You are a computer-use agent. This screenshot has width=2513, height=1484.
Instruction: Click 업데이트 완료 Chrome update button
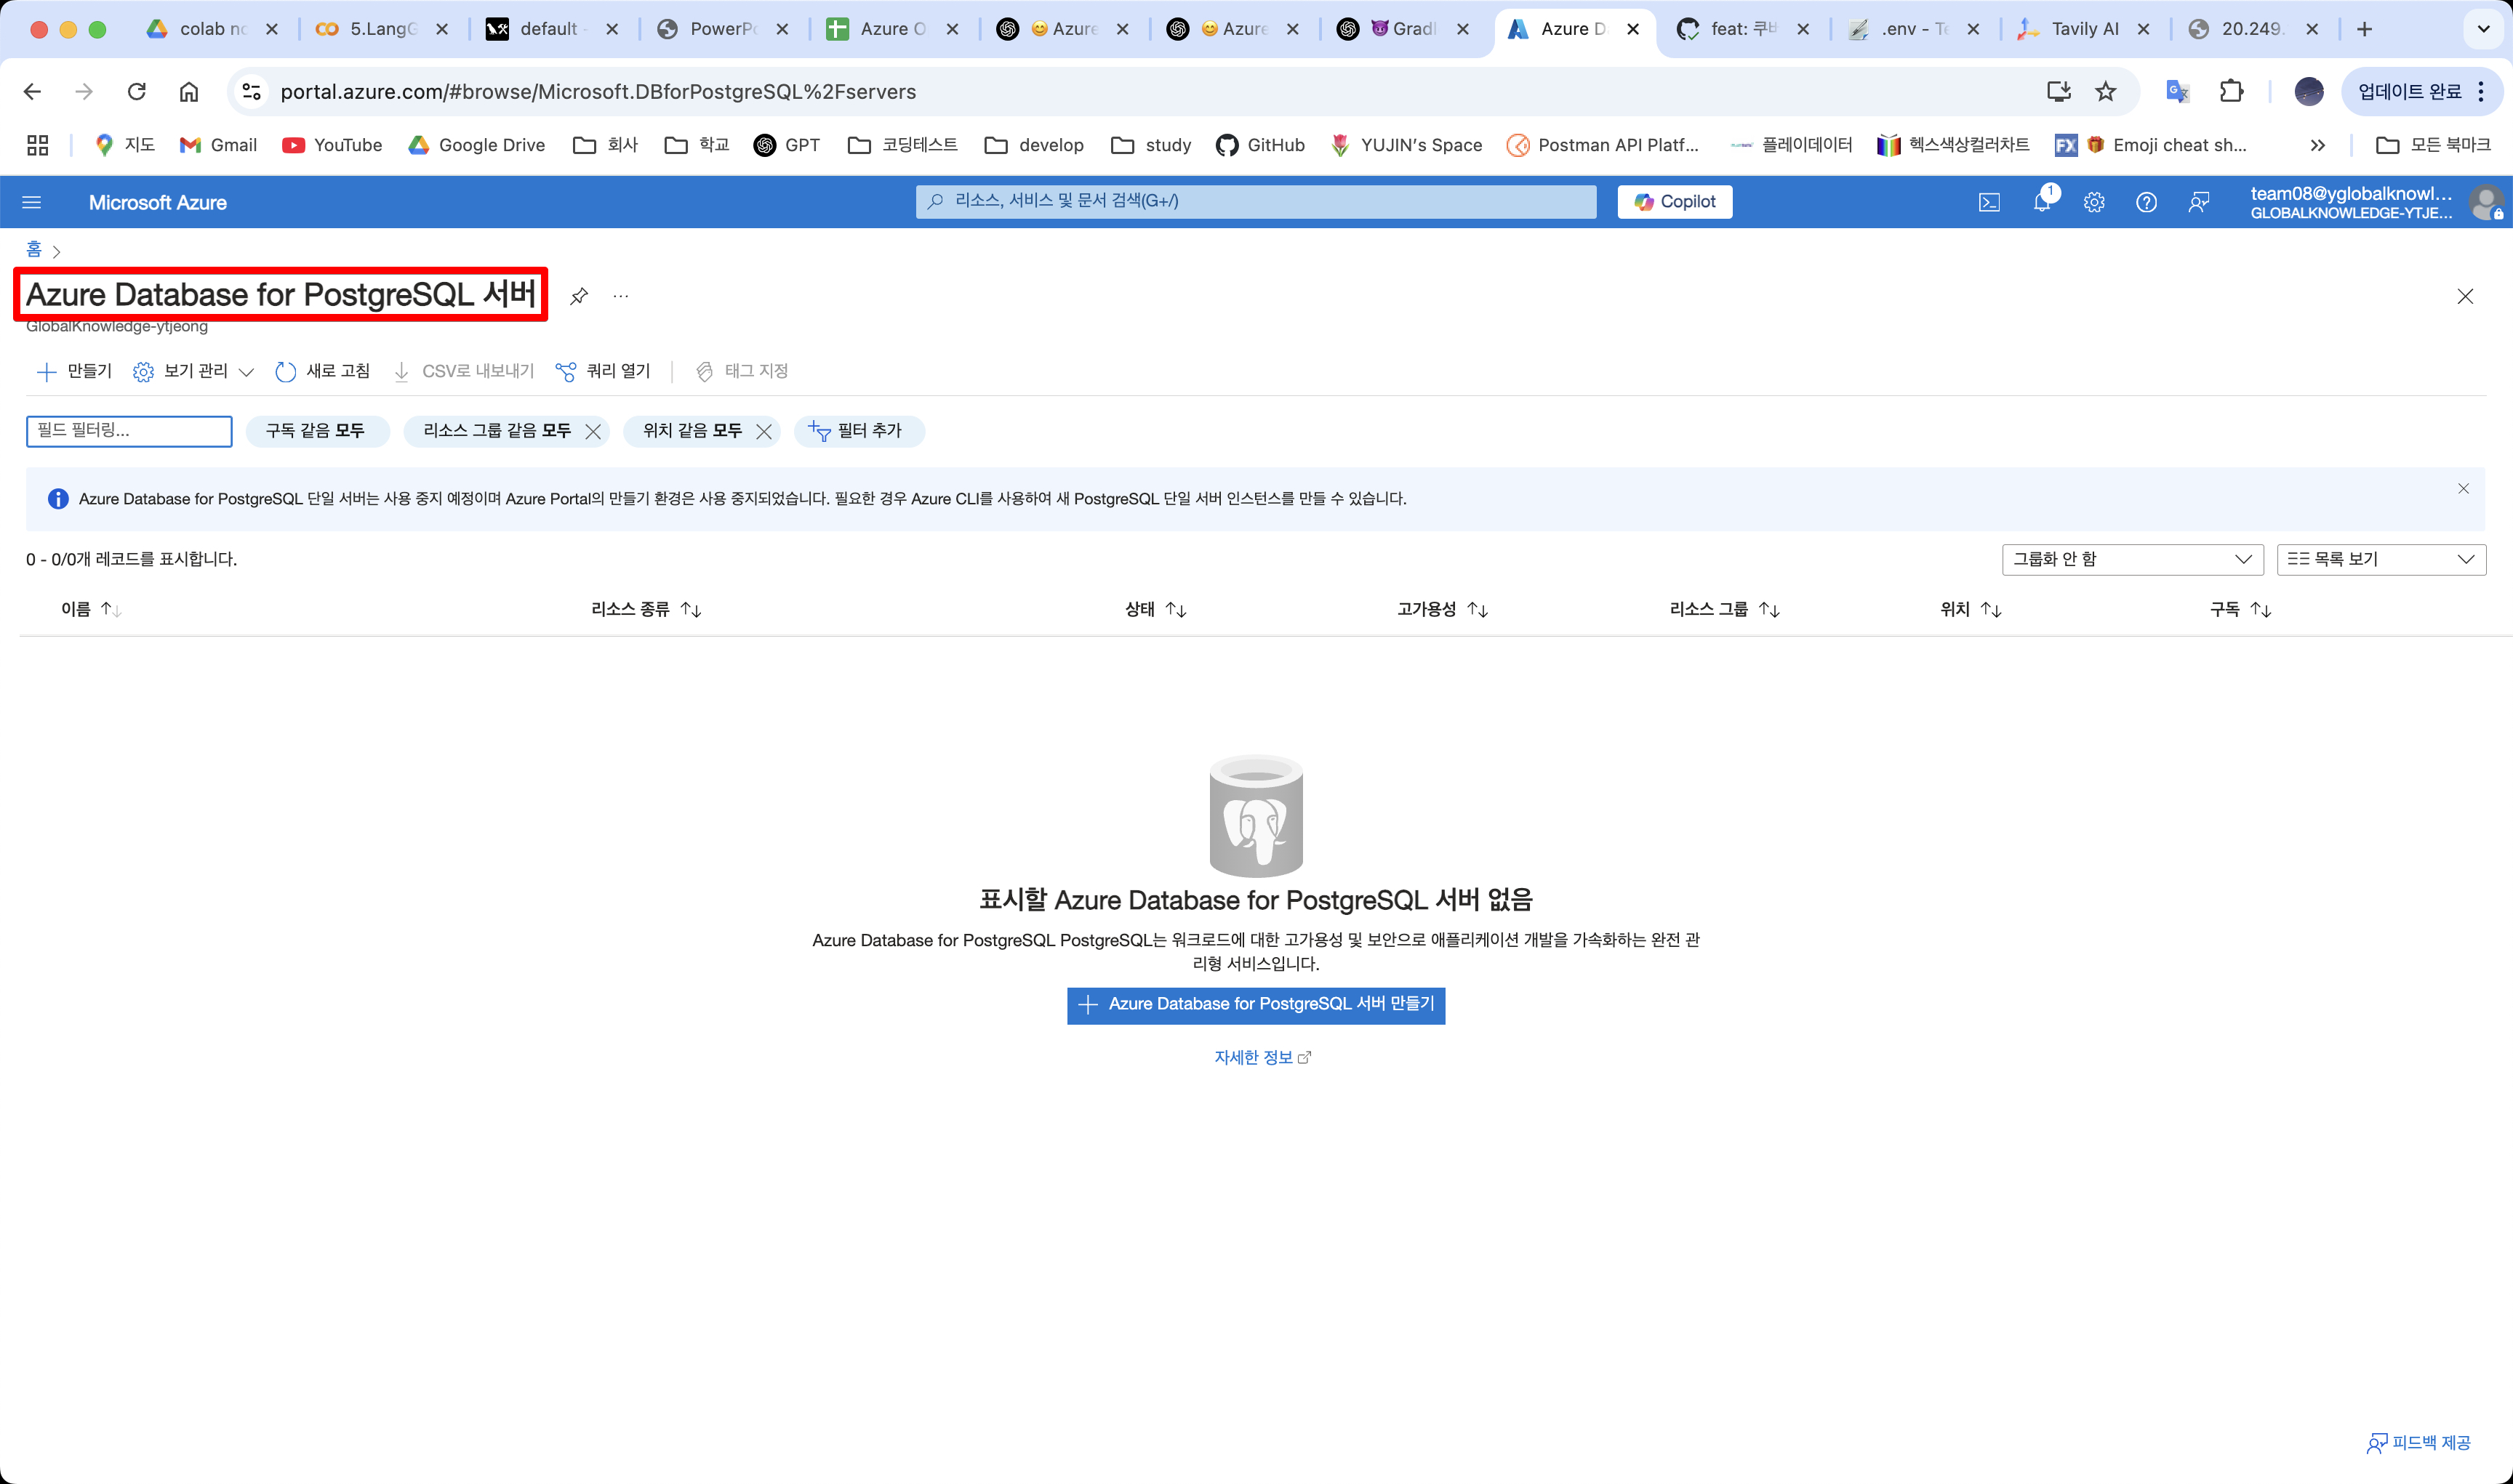[x=2421, y=92]
